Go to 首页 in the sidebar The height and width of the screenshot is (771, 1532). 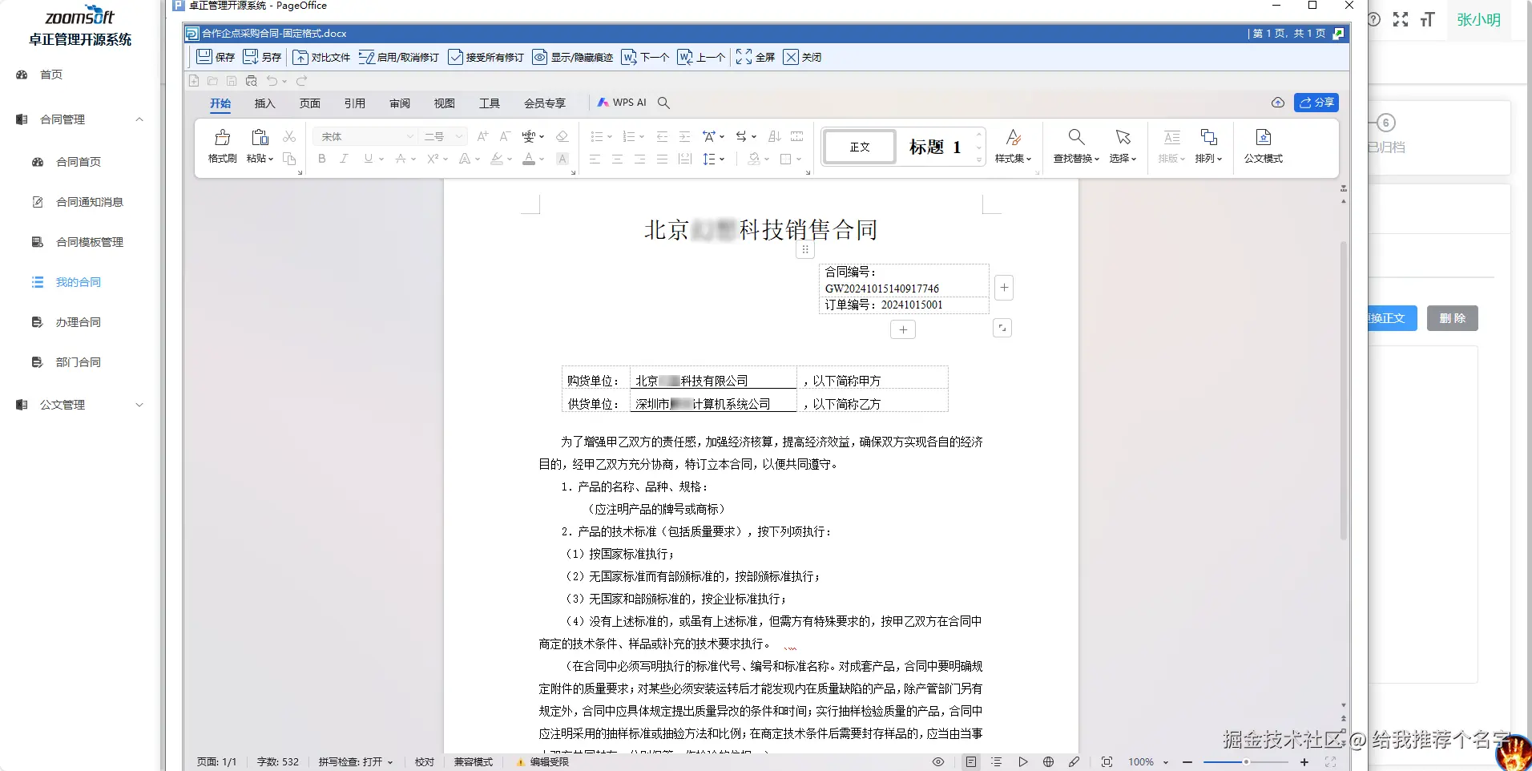click(x=51, y=75)
